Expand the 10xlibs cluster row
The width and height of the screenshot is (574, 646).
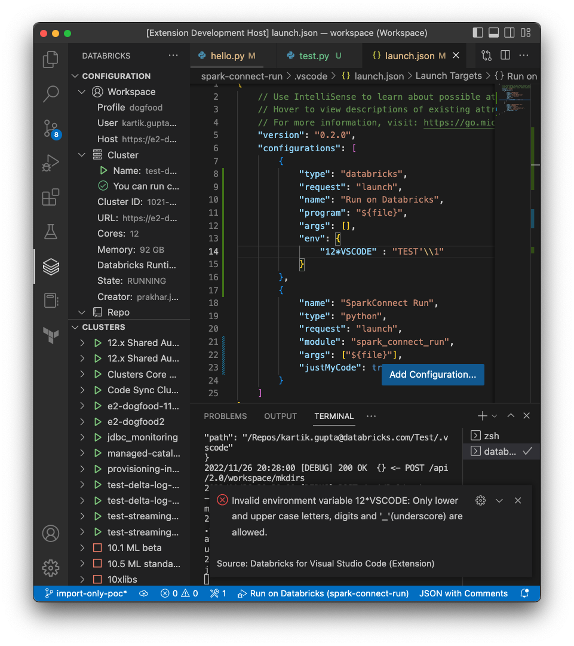82,579
